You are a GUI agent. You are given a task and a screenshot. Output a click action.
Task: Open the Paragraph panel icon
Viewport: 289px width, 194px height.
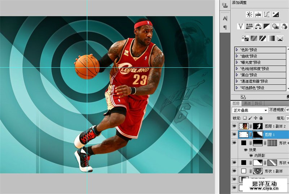(x=225, y=27)
